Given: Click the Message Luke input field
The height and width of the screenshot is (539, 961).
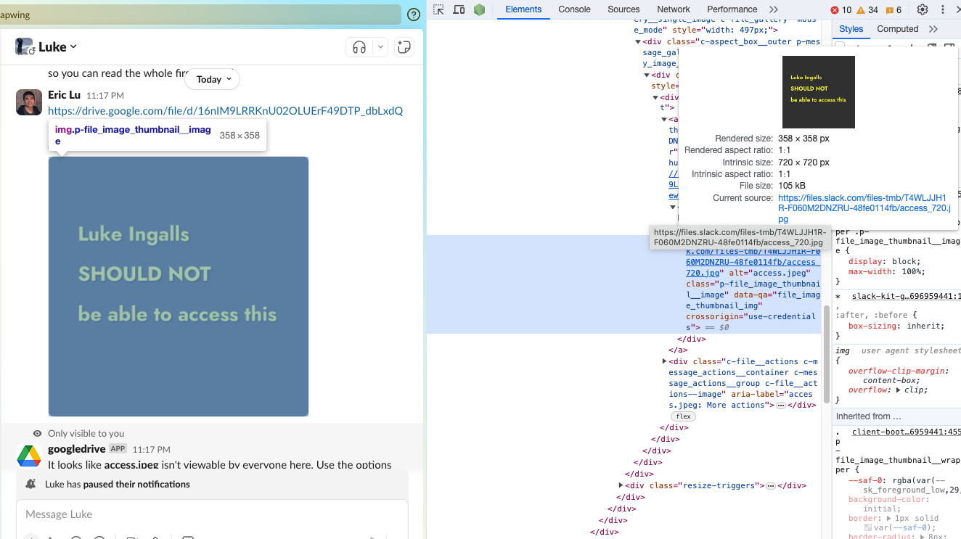Looking at the screenshot, I should [210, 514].
